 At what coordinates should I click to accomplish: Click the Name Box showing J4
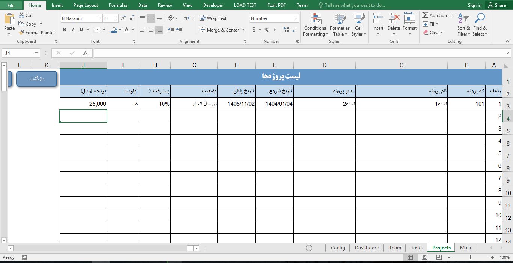click(21, 53)
